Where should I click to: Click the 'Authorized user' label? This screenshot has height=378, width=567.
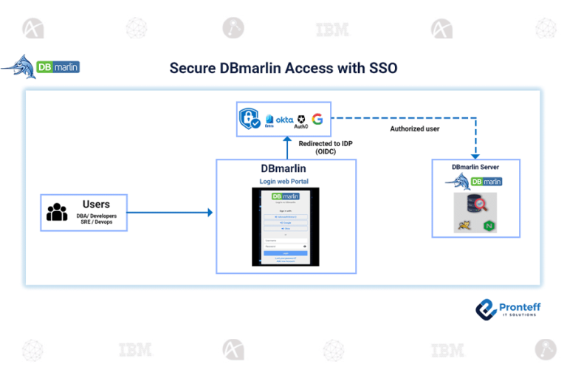[x=414, y=128]
